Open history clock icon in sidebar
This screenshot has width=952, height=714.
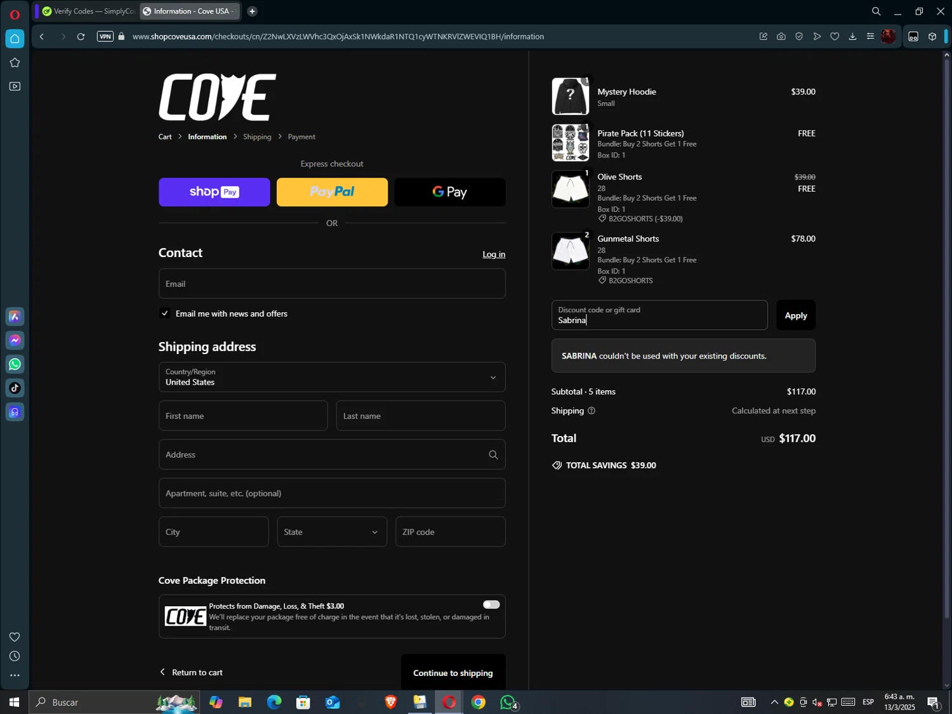[x=15, y=656]
